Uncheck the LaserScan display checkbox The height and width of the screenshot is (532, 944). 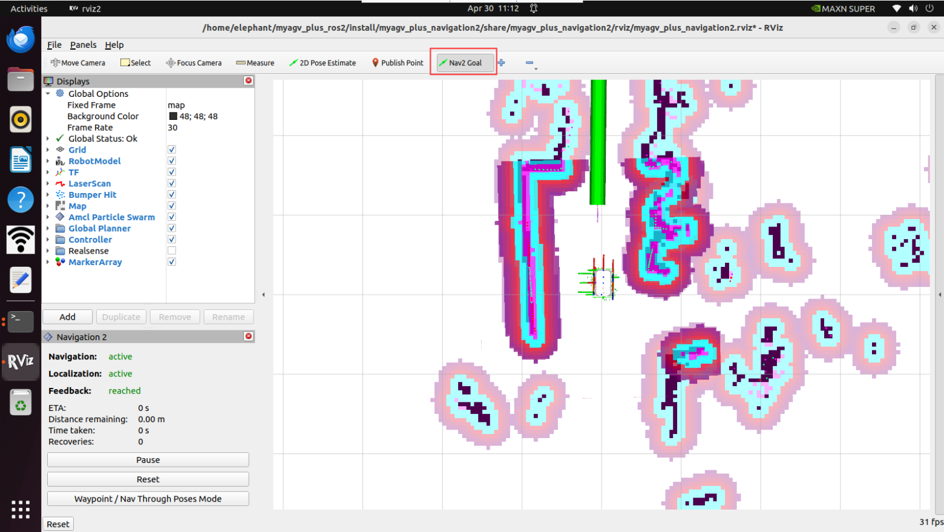[172, 183]
